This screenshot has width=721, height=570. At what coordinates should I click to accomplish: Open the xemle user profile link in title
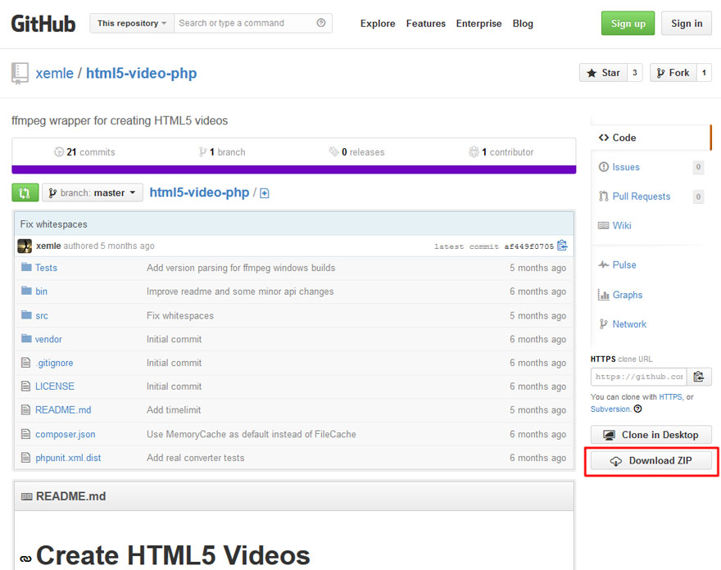(54, 73)
